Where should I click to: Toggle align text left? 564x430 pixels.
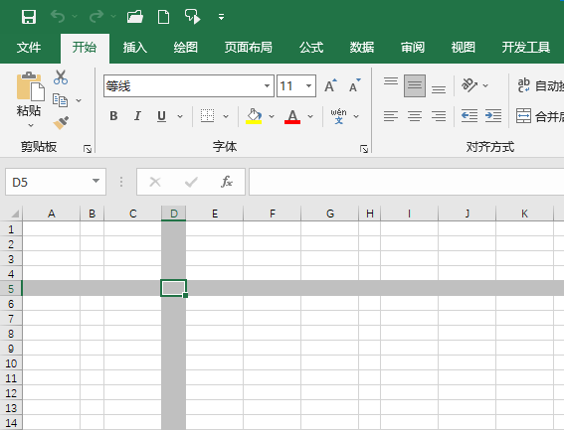(391, 116)
